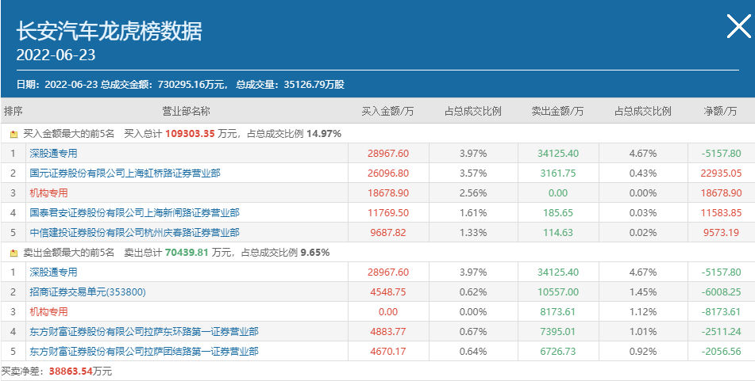Open 东方财富拉萨东环路第一证券营业部 link
The width and height of the screenshot is (755, 381).
coord(144,332)
